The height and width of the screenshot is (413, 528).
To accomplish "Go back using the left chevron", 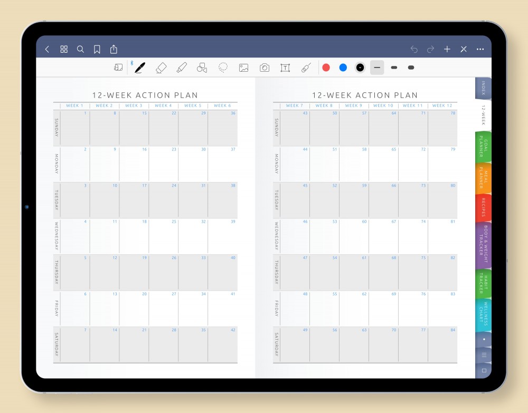I will point(47,50).
